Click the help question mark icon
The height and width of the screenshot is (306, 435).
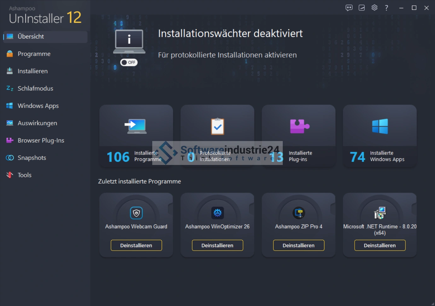point(386,8)
